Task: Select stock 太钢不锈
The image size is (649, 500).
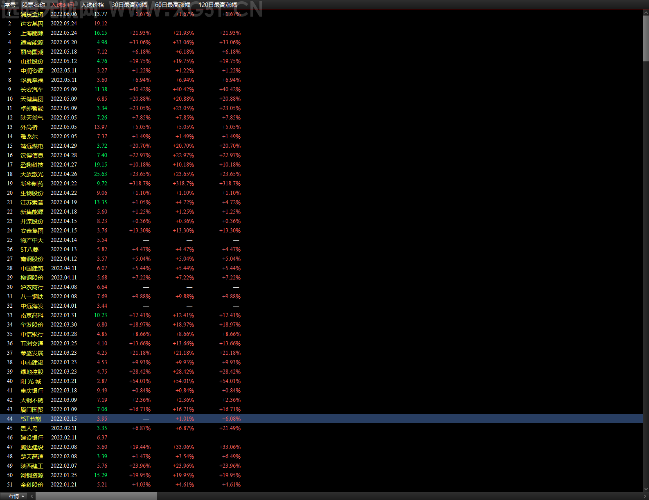Action: (32, 400)
